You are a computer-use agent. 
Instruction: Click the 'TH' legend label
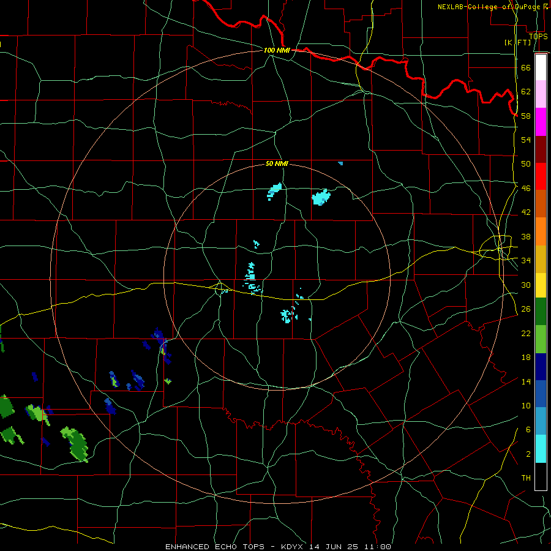click(526, 478)
